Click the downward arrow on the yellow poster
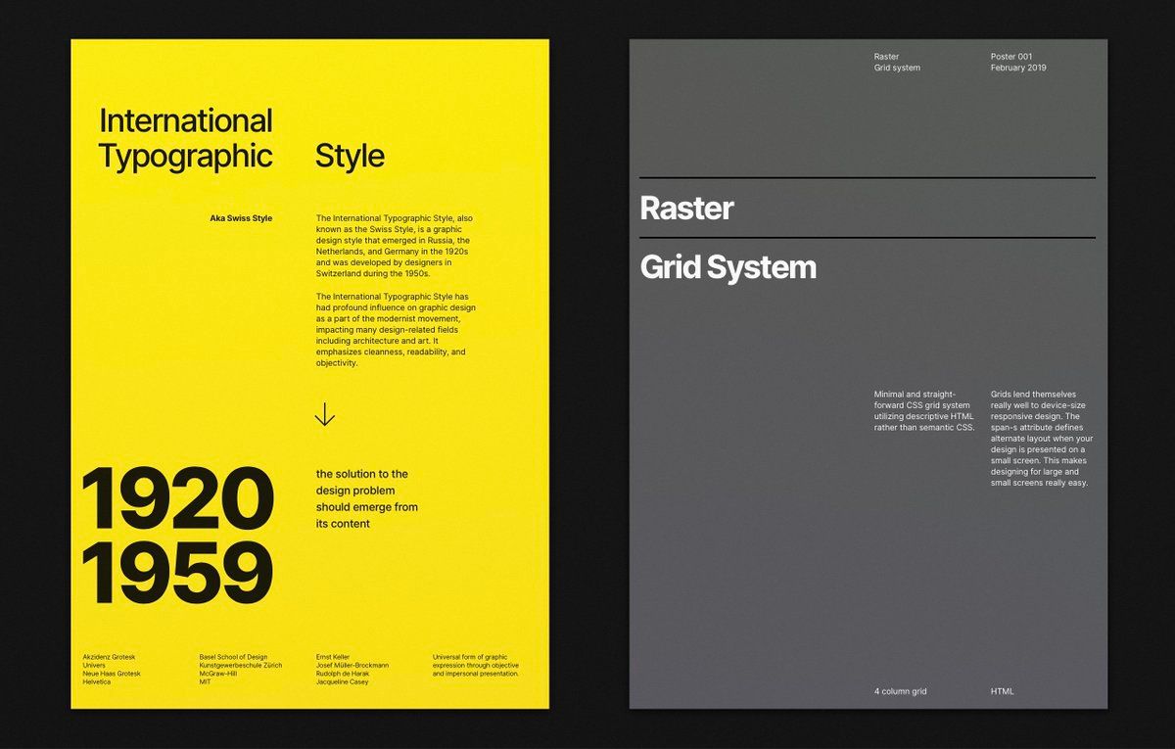Viewport: 1175px width, 749px height. point(325,414)
